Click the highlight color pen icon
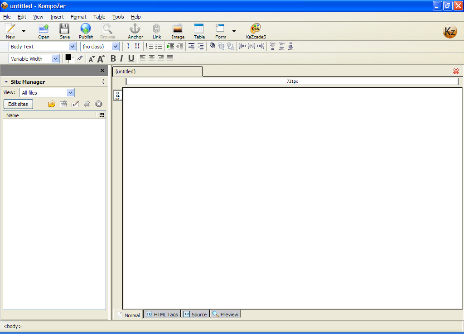This screenshot has width=464, height=334. coord(80,58)
